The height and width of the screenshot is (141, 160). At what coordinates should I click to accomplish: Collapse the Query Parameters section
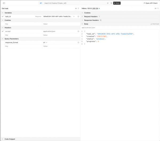point(3,39)
